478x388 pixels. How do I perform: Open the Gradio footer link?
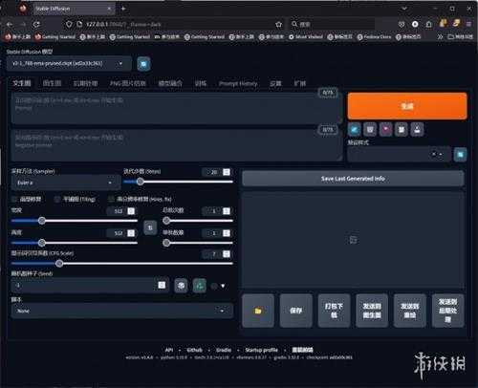pyautogui.click(x=224, y=350)
